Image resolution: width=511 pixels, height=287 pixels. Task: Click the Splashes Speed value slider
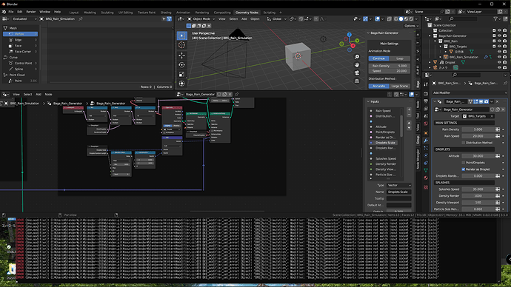478,189
